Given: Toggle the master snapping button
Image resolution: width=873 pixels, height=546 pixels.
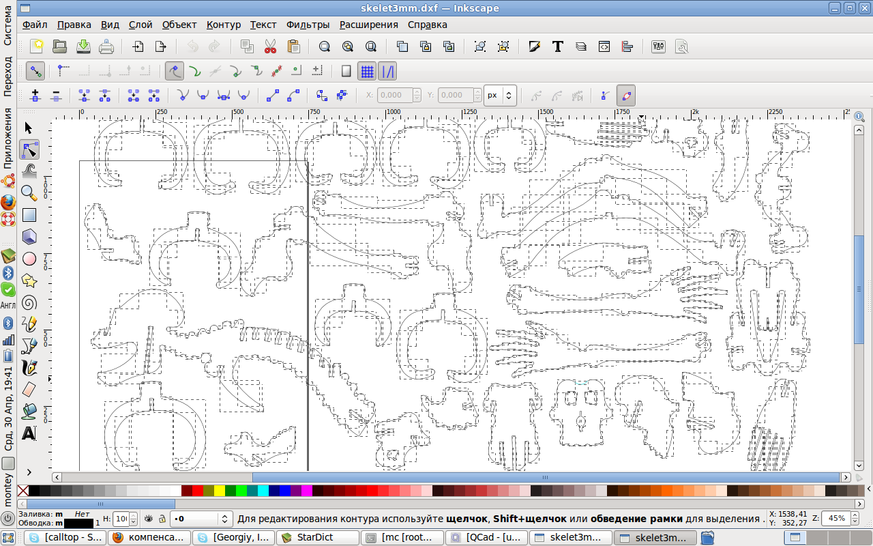Looking at the screenshot, I should point(35,71).
